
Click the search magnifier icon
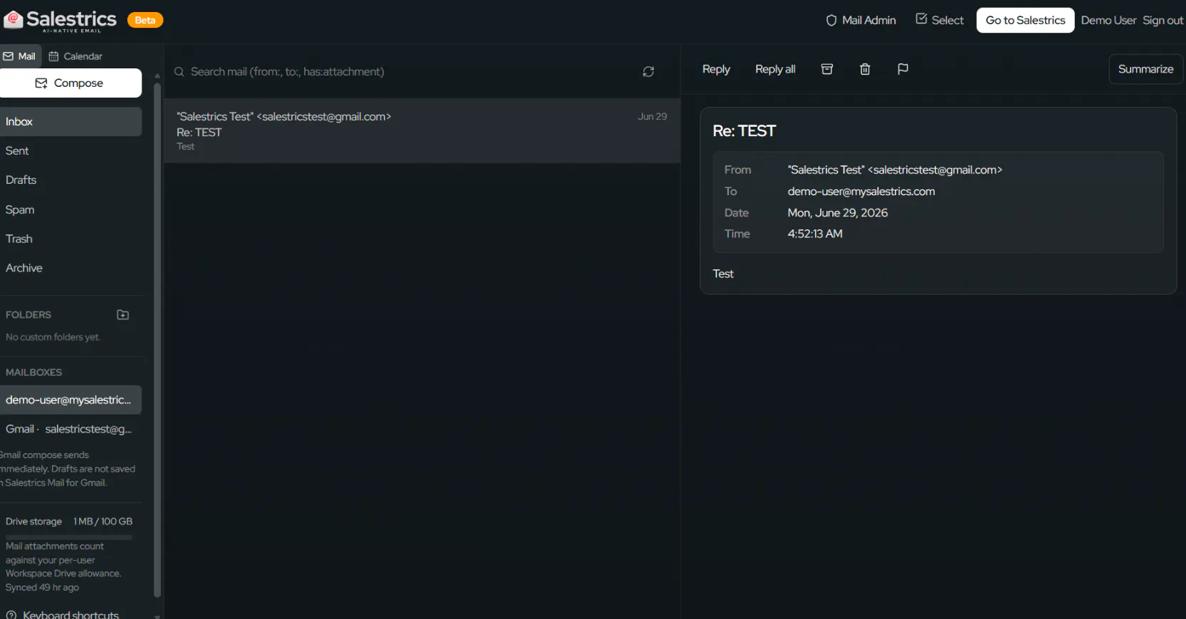click(x=179, y=72)
